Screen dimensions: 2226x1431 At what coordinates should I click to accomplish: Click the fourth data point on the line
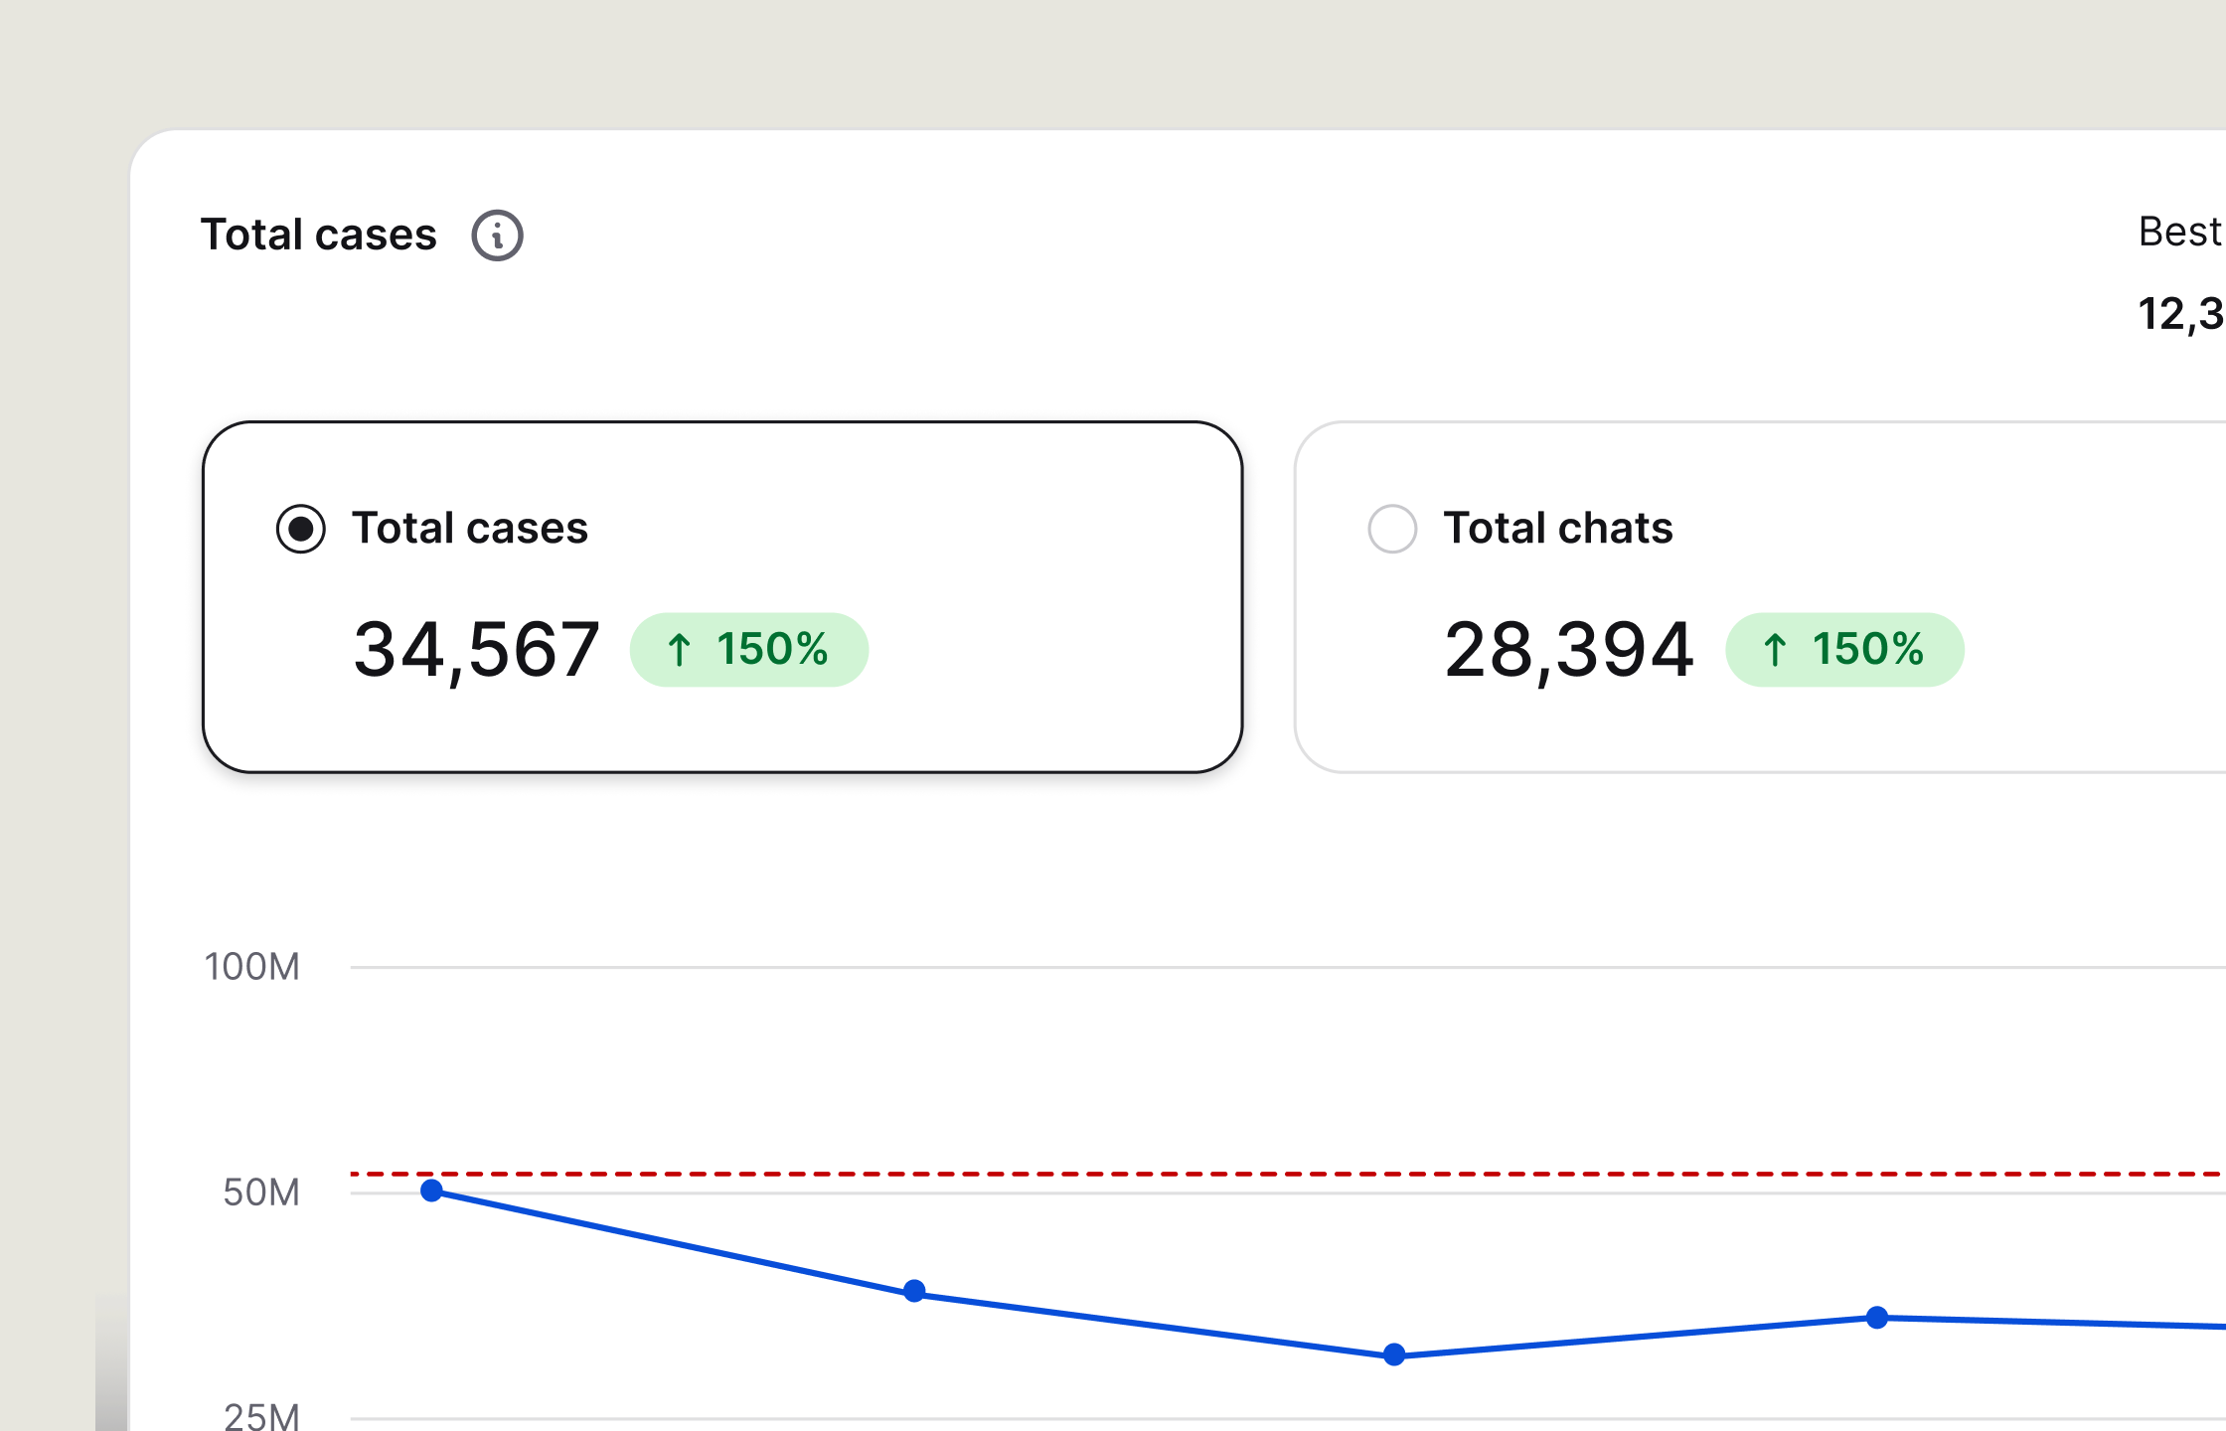click(x=1877, y=1318)
